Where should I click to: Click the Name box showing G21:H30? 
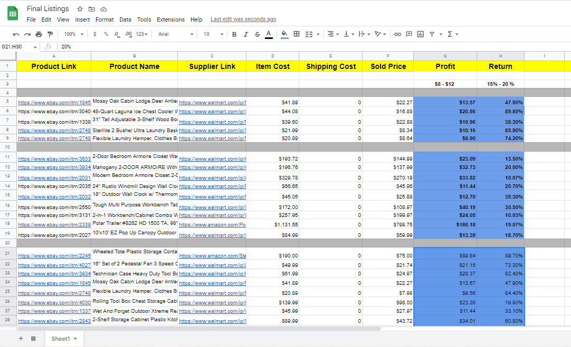[20, 46]
